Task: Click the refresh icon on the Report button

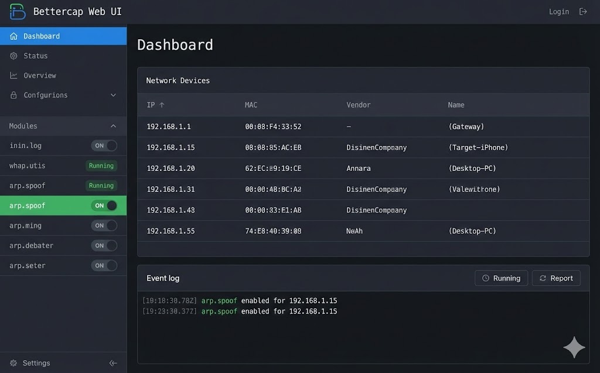Action: coord(542,278)
